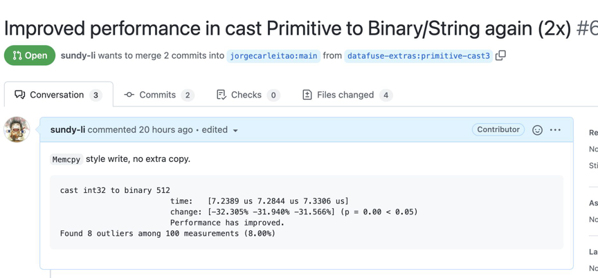This screenshot has width=598, height=278.
Task: Click sundy-li username in comment header
Action: (x=67, y=130)
